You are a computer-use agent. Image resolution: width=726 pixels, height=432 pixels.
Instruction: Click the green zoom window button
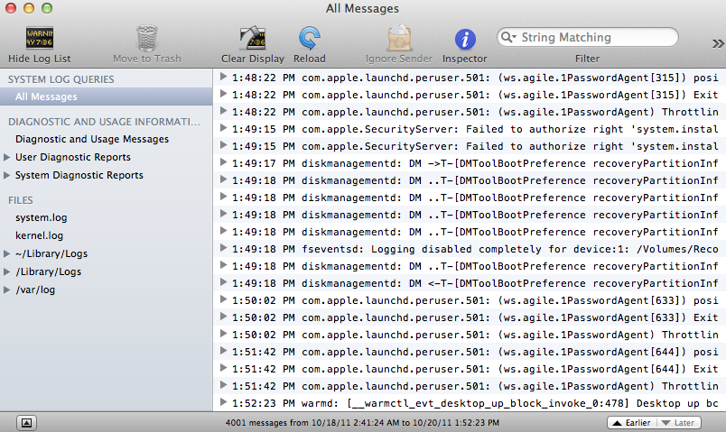coord(47,8)
